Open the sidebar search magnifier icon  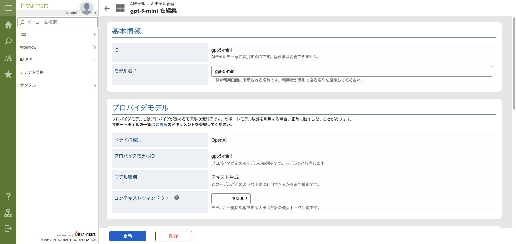point(8,41)
